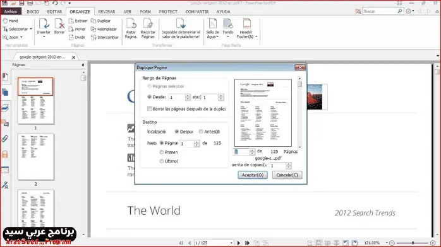
Task: Close the google-zeitgeist document tab
Action: (x=73, y=57)
